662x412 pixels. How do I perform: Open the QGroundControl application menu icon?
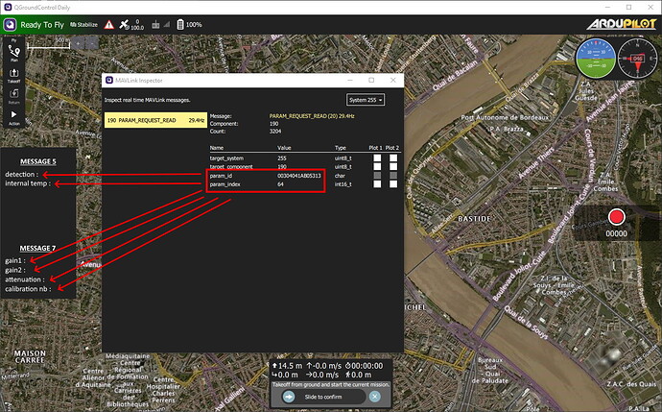[10, 25]
